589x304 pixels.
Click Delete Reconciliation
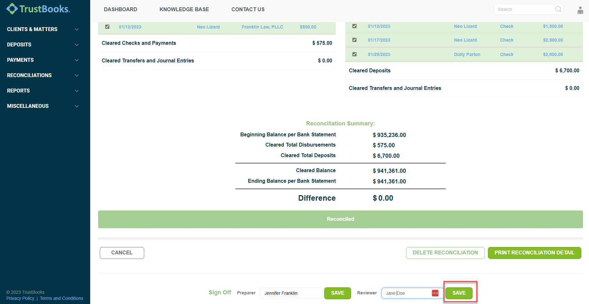pyautogui.click(x=445, y=253)
